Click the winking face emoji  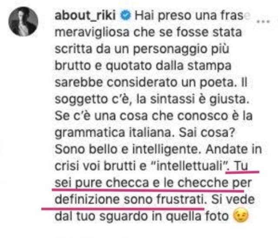(241, 215)
